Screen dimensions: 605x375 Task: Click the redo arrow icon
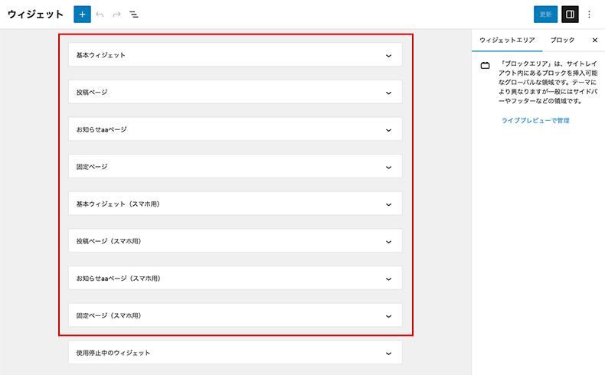pyautogui.click(x=116, y=14)
